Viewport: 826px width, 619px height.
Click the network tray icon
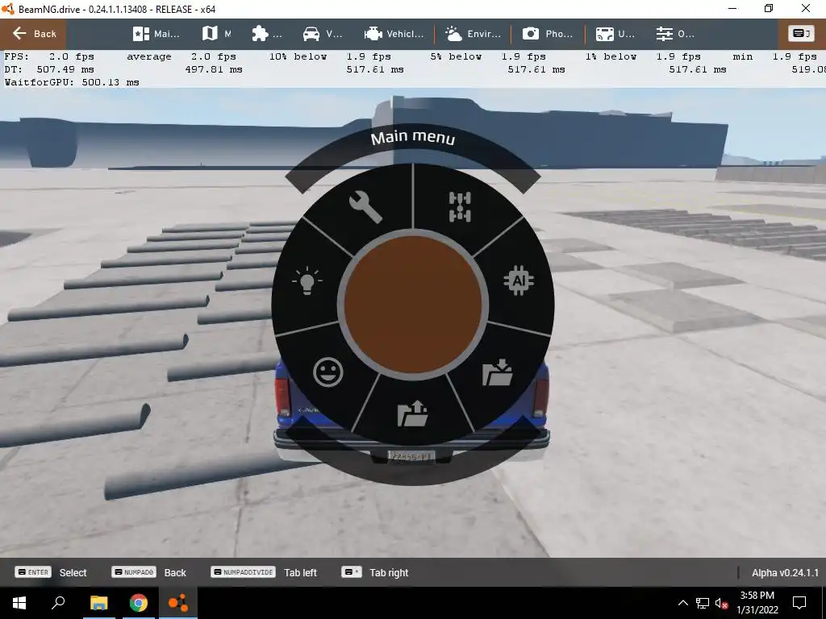point(703,603)
